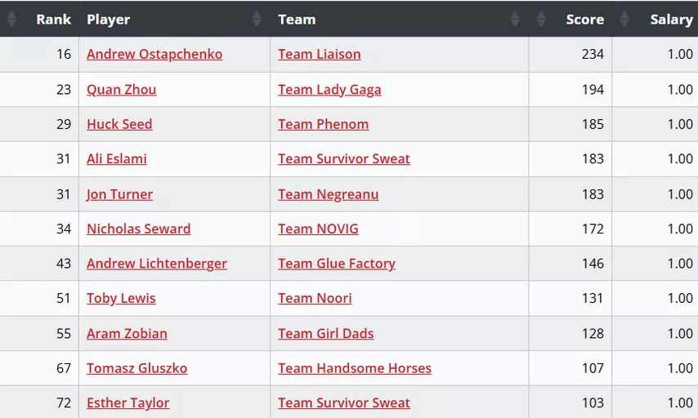Open Team Negreanu link
The width and height of the screenshot is (698, 418).
(x=329, y=194)
